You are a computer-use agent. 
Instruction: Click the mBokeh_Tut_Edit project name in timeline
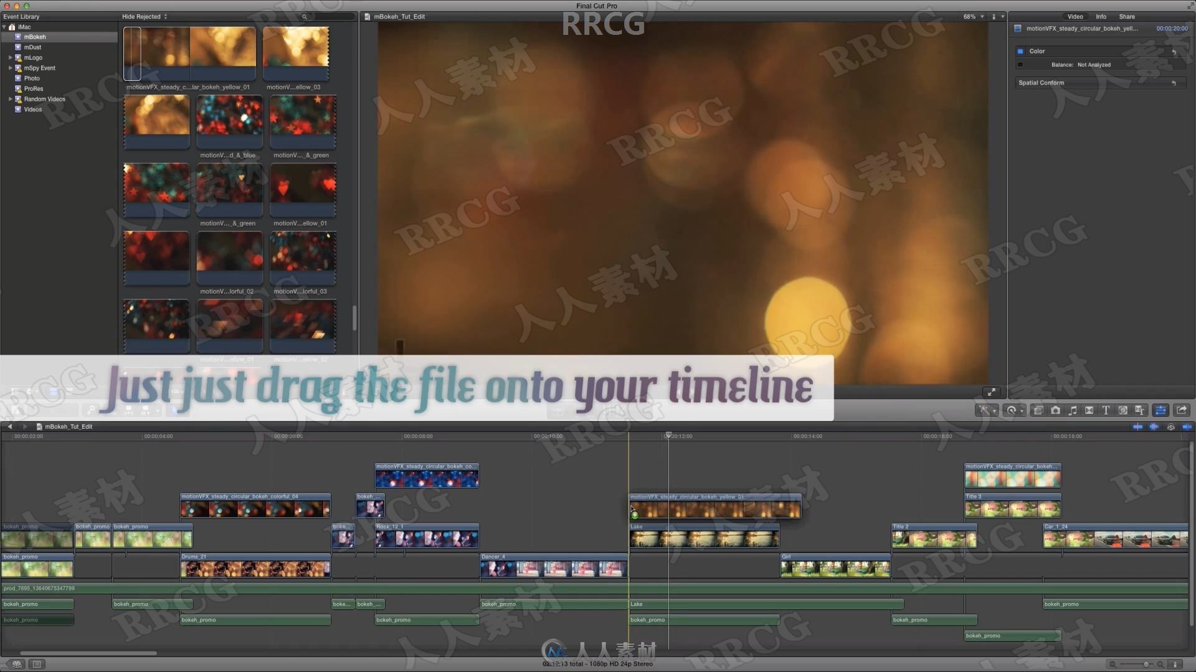pyautogui.click(x=69, y=427)
